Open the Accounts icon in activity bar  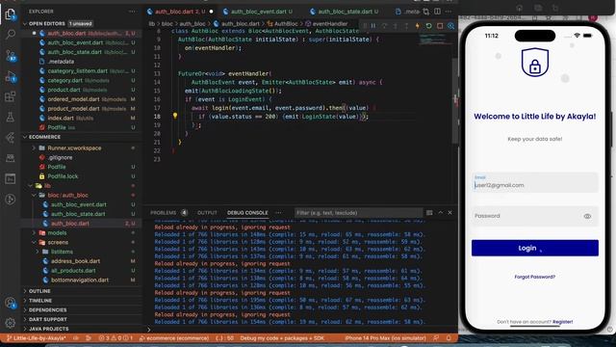point(11,303)
